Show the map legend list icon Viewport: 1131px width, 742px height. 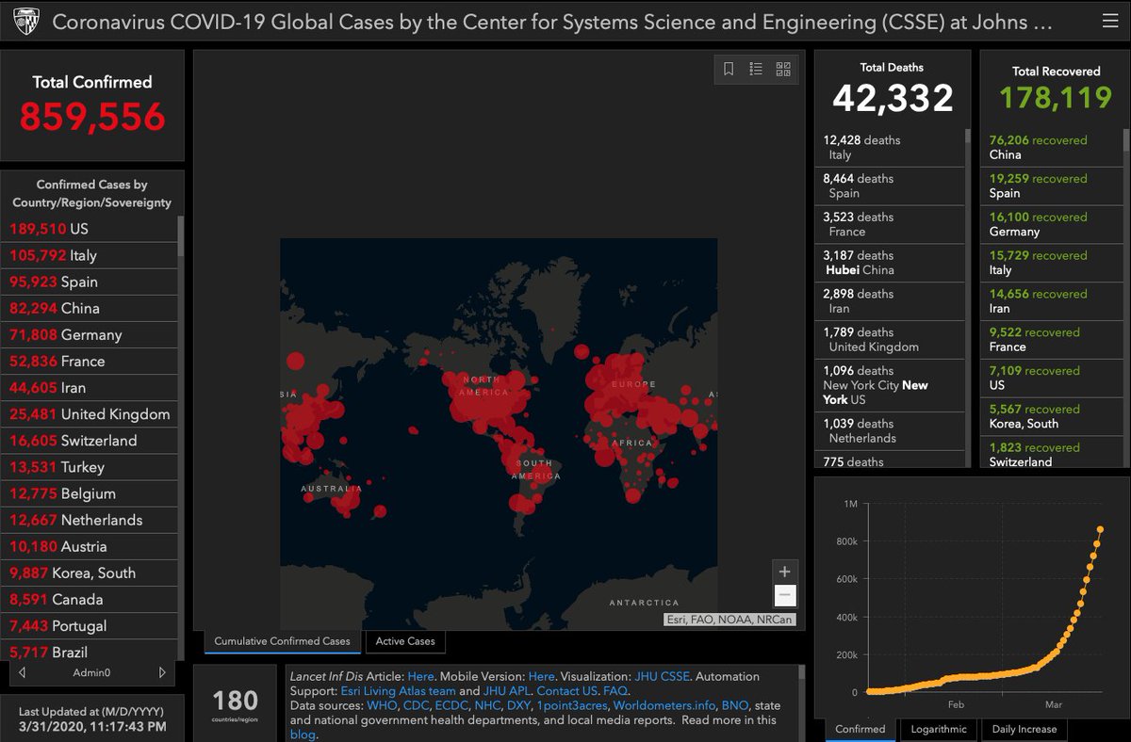click(756, 69)
